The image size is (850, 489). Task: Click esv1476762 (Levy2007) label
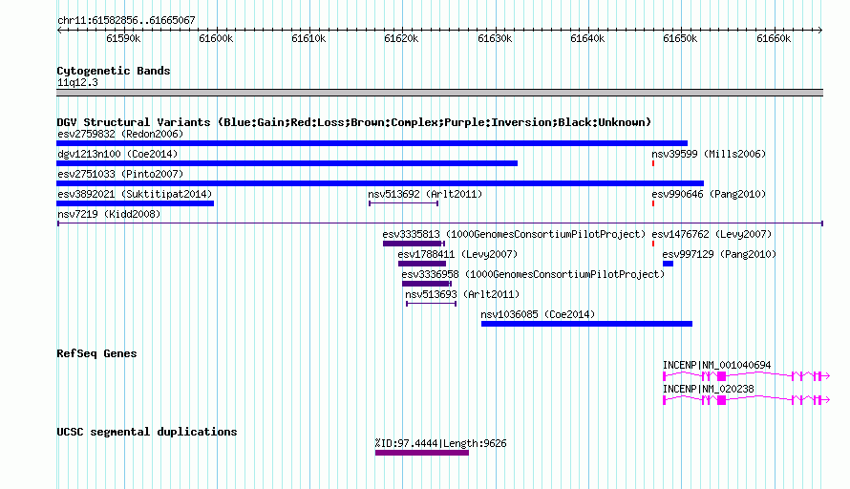(712, 234)
